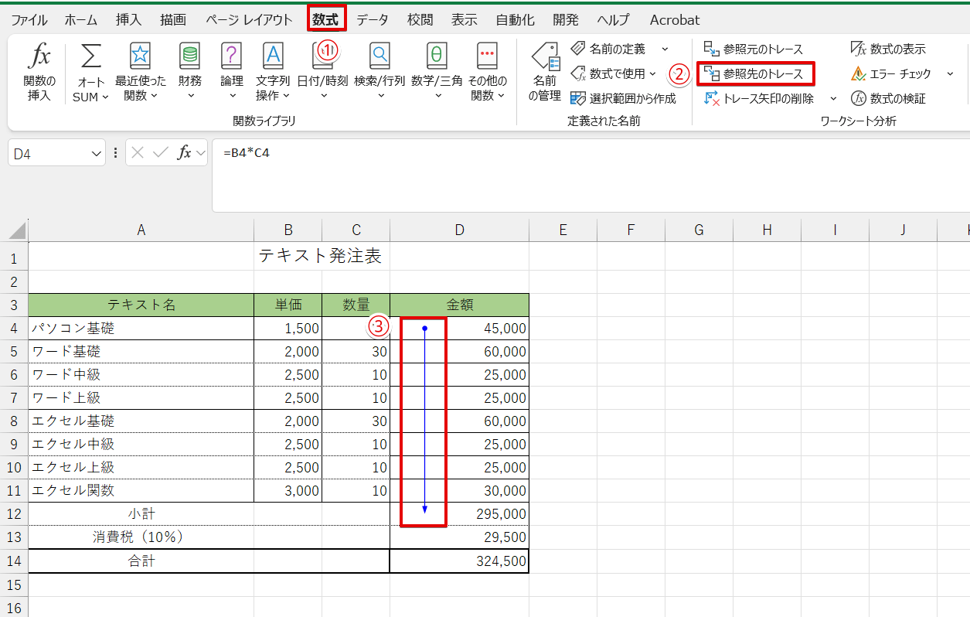Click the formula bar cancel (X) icon
The width and height of the screenshot is (970, 617).
[x=138, y=153]
